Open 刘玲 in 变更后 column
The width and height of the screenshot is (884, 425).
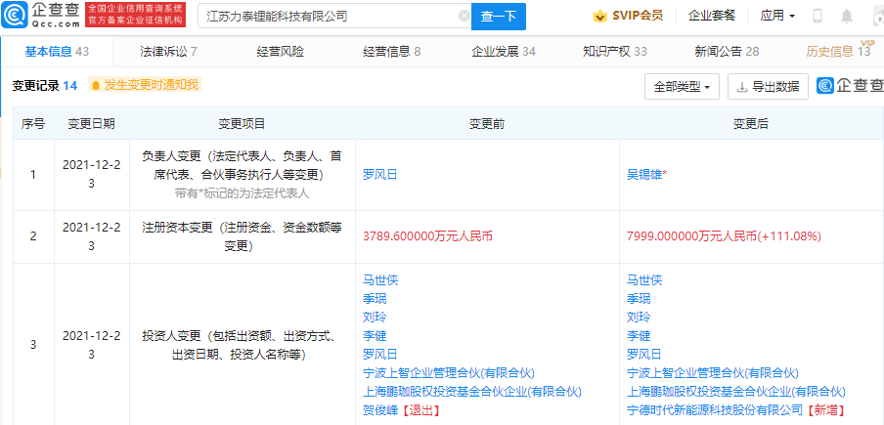pyautogui.click(x=639, y=317)
